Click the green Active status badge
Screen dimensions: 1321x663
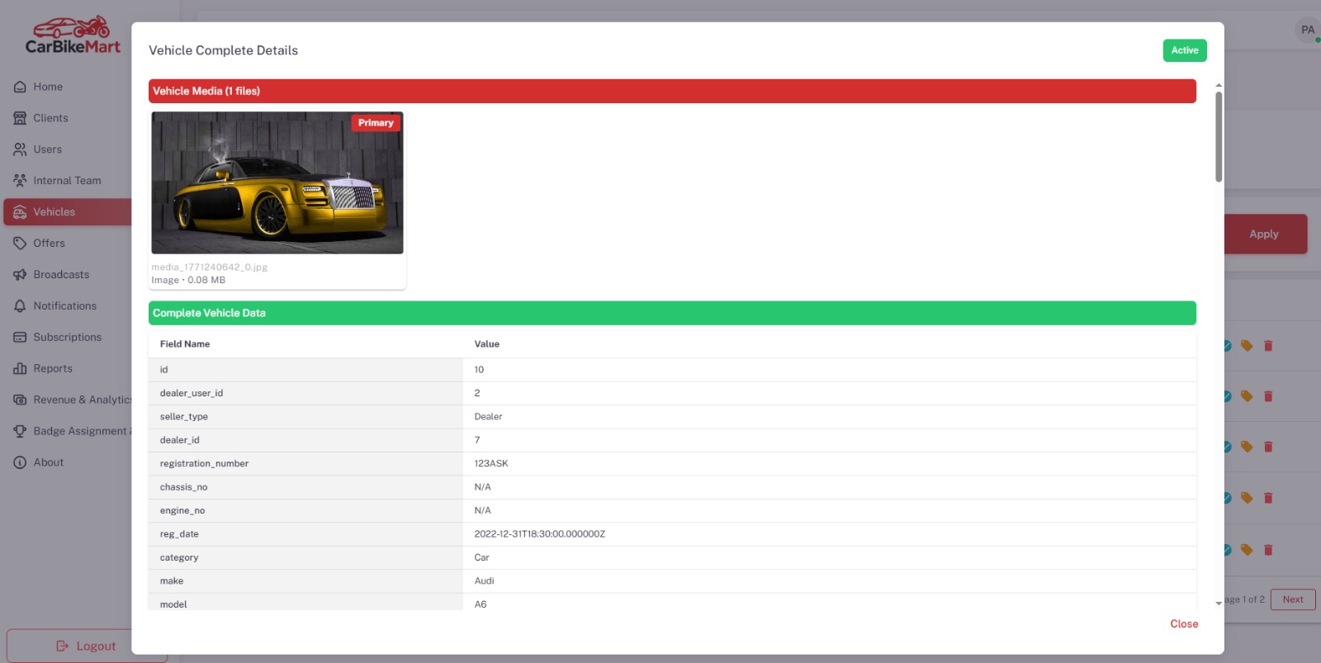1185,50
